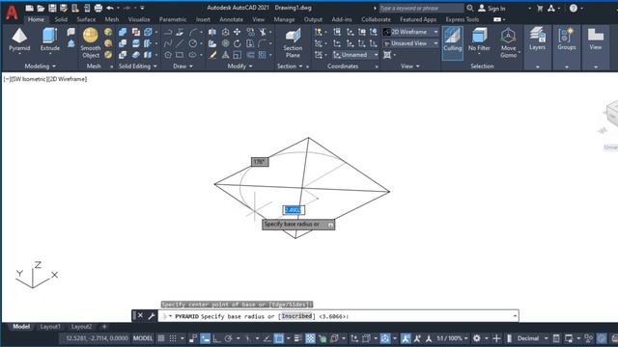Open the AutoCAD application menu logo
Image resolution: width=618 pixels, height=347 pixels.
tap(12, 12)
